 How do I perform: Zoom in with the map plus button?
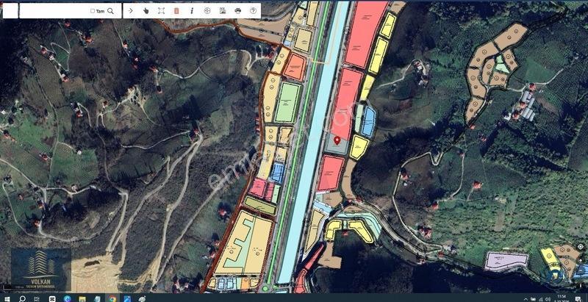[581, 260]
